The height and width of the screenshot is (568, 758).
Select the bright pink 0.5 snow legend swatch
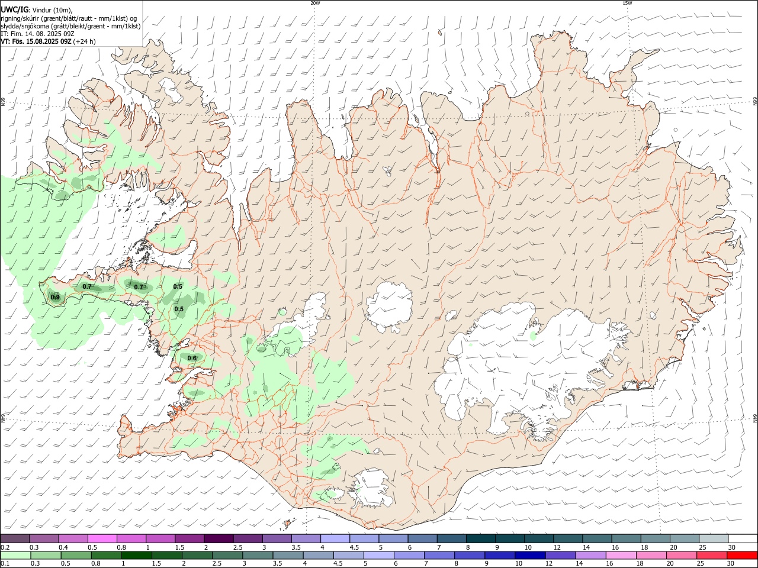pos(102,539)
